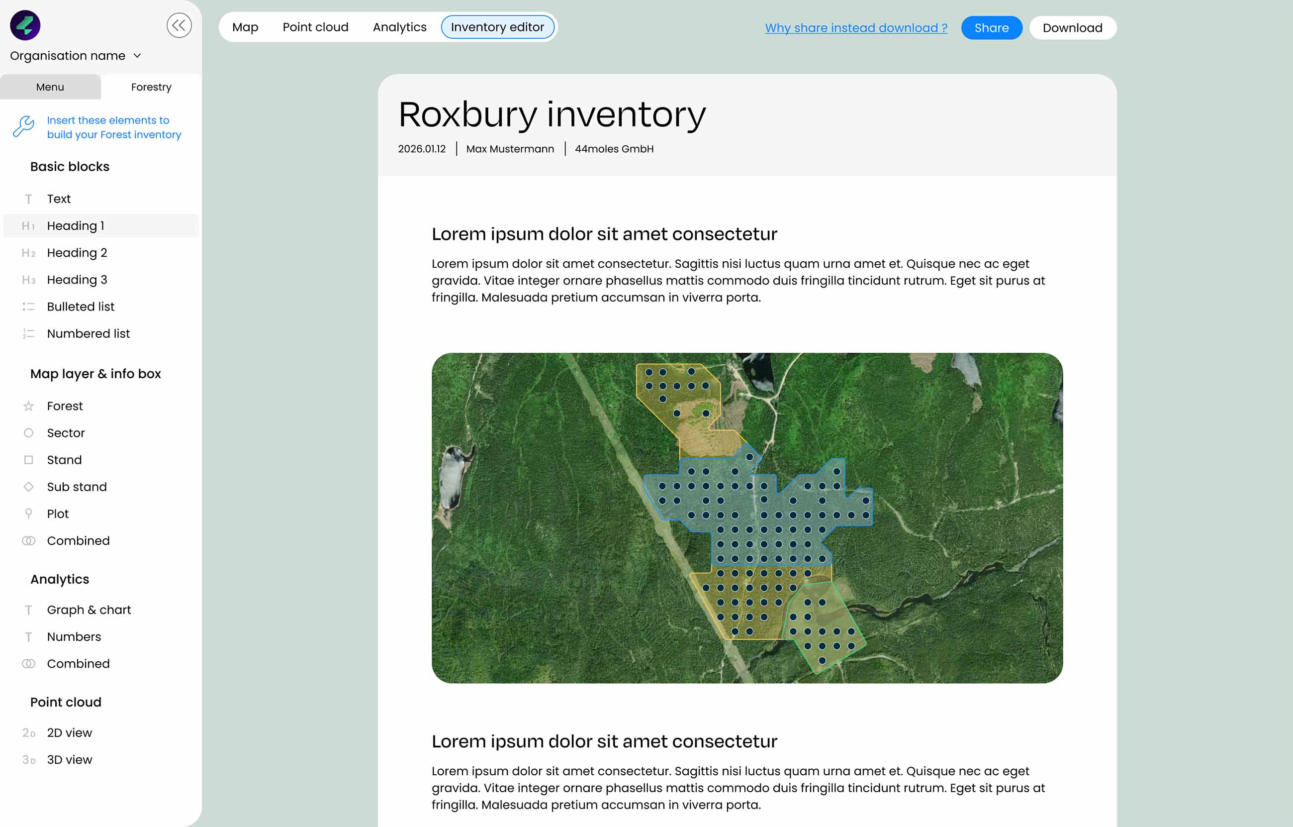This screenshot has width=1293, height=827.
Task: Click the 3D view icon
Action: coord(28,760)
